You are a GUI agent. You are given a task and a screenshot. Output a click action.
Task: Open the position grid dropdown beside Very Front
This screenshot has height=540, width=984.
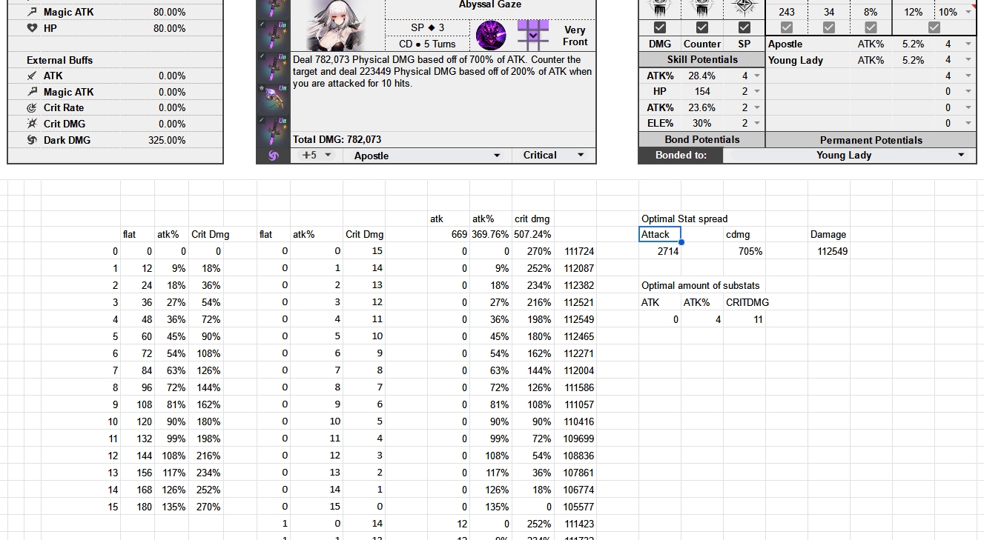(532, 35)
